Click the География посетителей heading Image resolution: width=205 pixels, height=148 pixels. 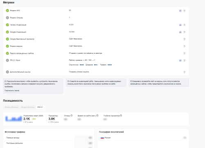pos(111,132)
